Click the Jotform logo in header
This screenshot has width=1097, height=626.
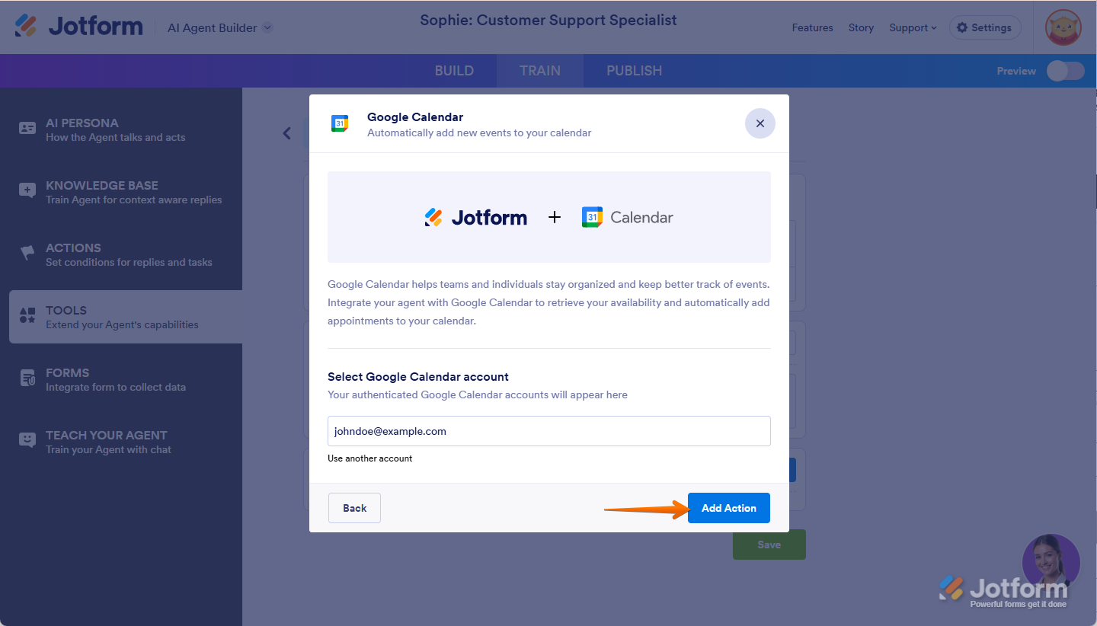[x=78, y=27]
